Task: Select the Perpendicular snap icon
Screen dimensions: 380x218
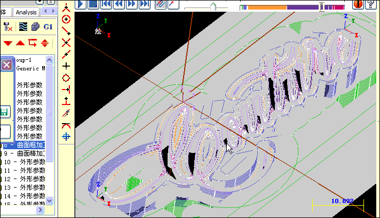Action: click(66, 101)
